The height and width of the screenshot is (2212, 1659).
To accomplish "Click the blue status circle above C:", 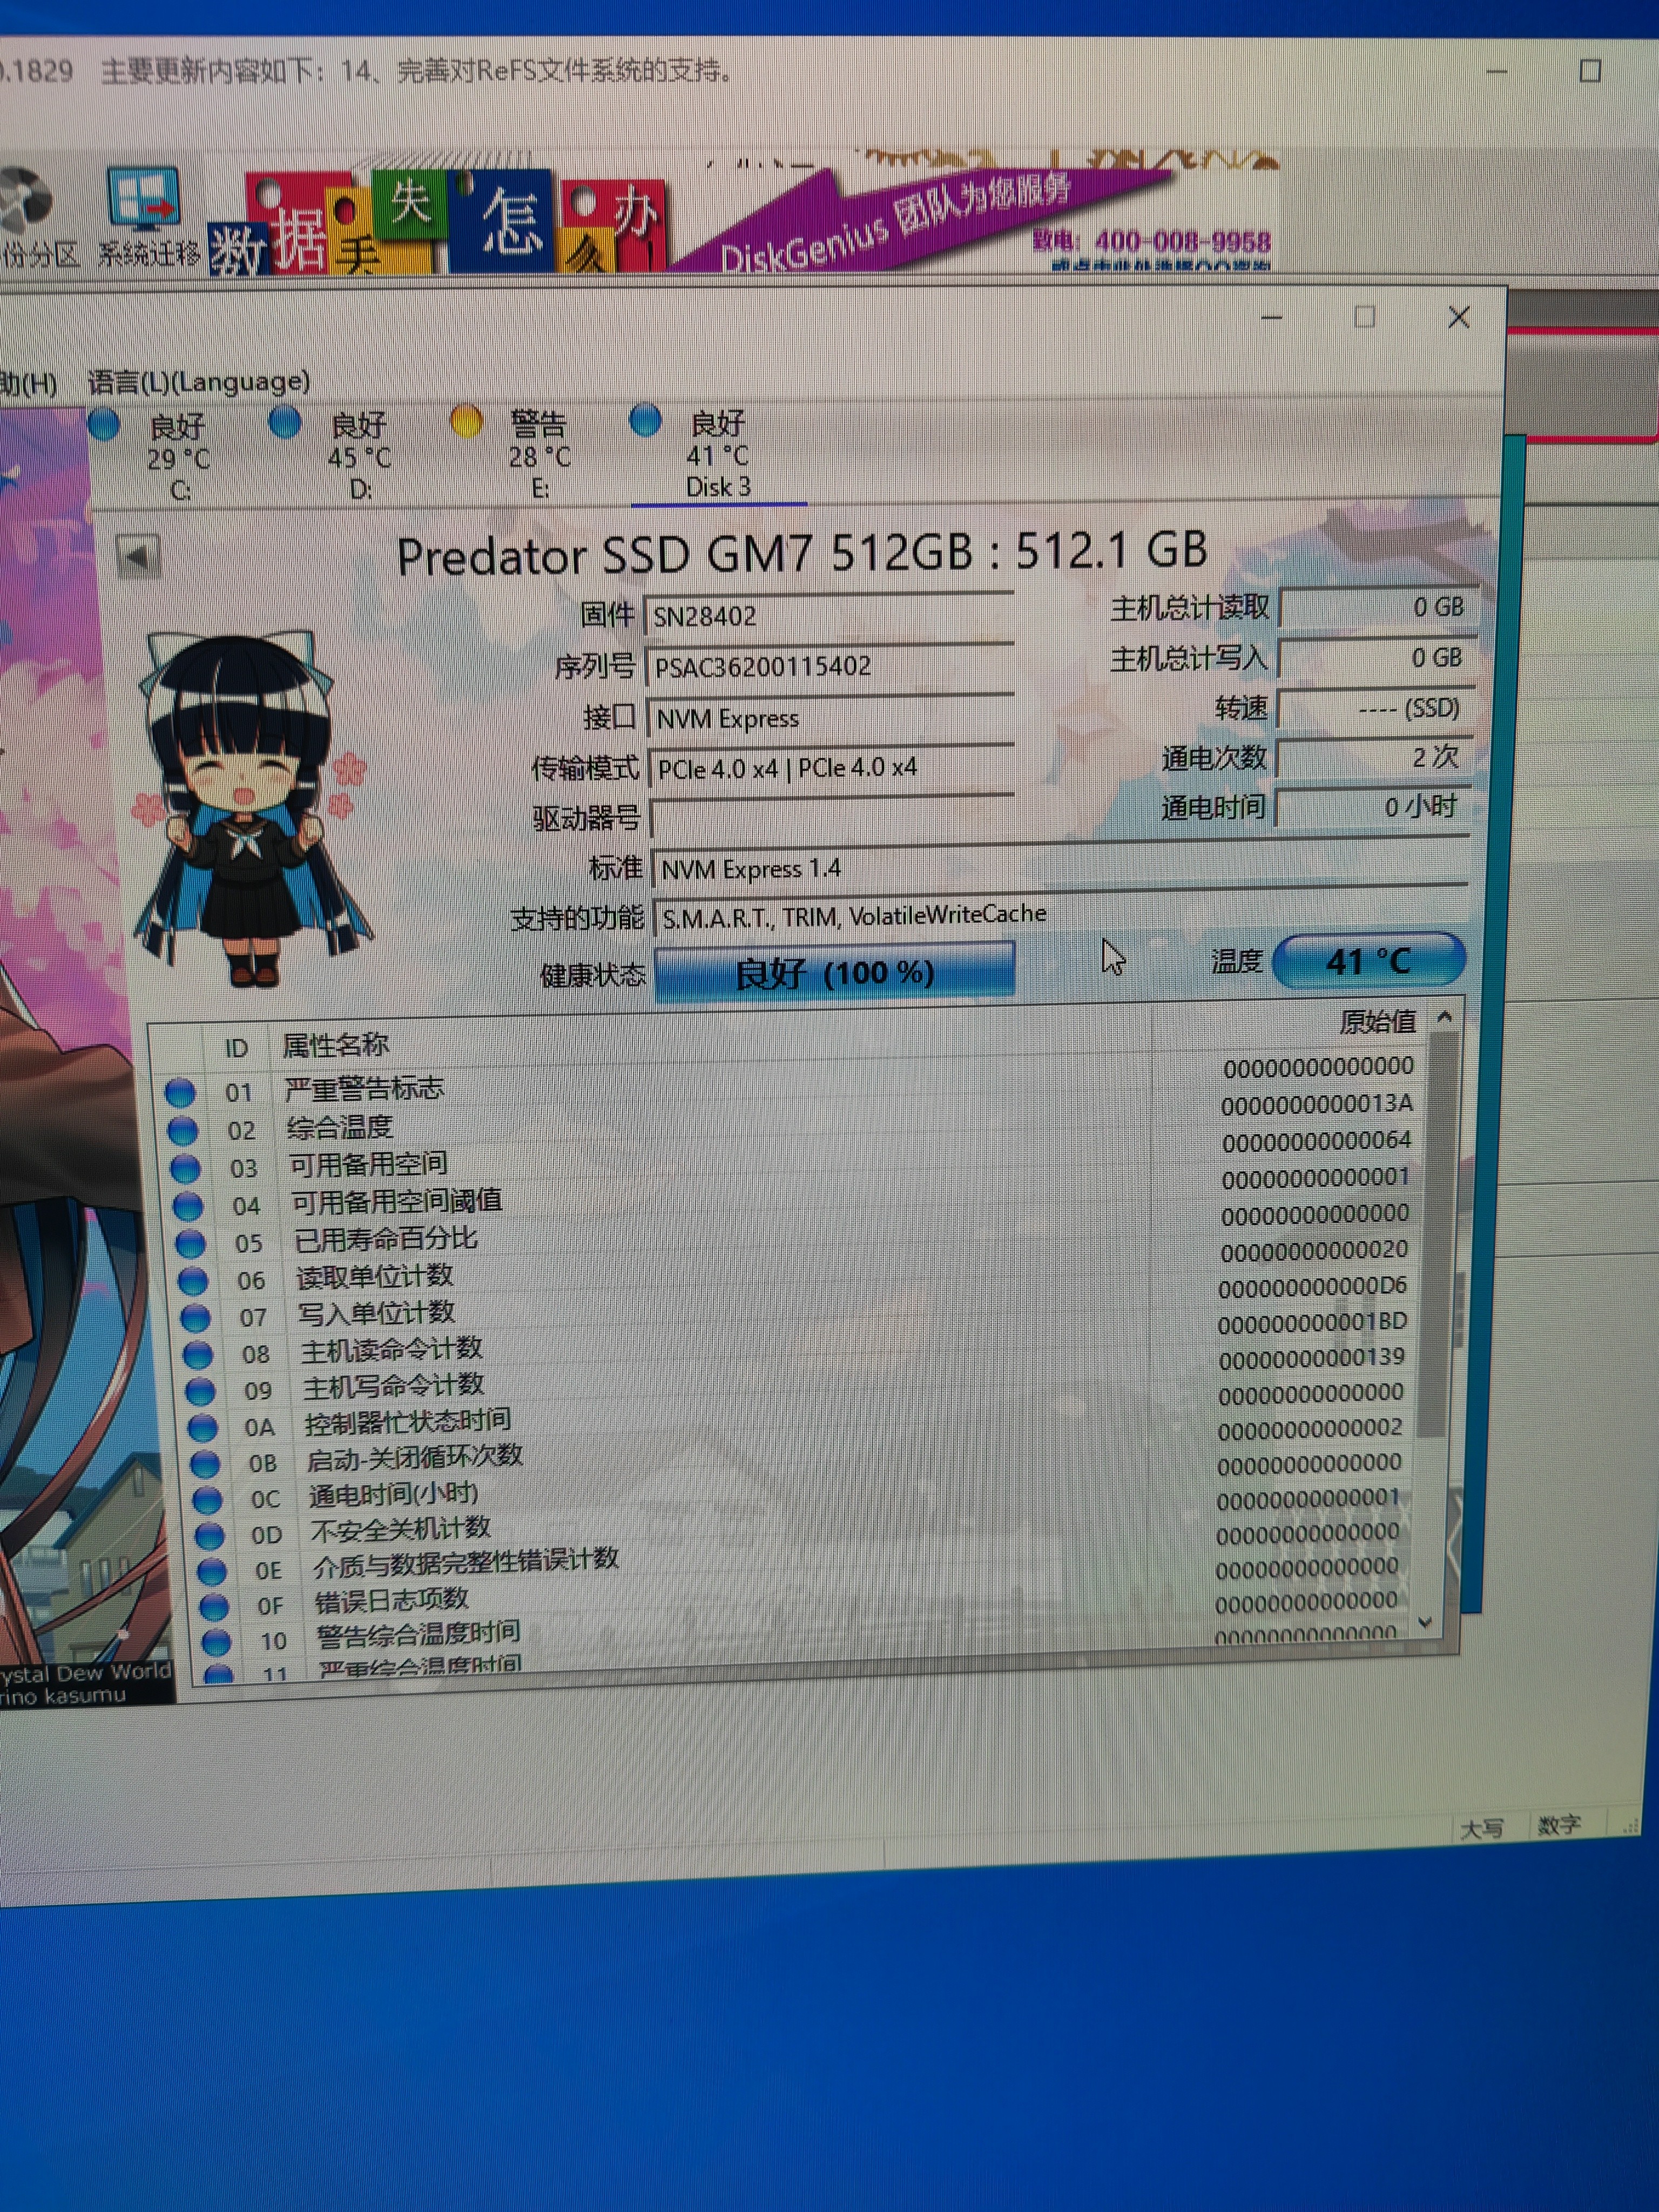I will [104, 425].
